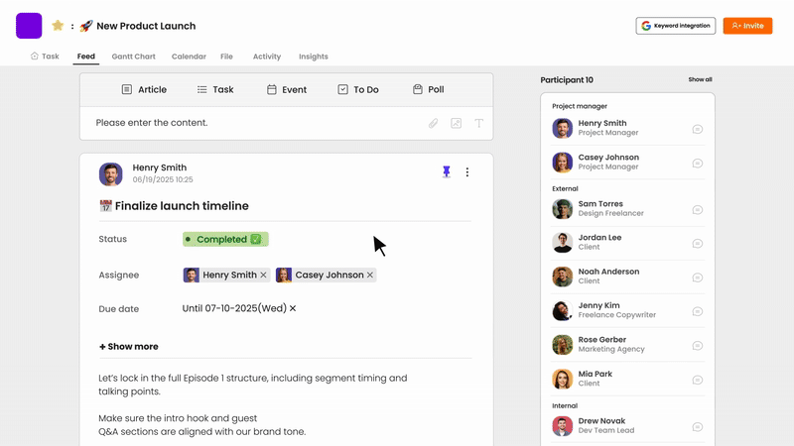Click the Invite button
The width and height of the screenshot is (794, 446).
click(747, 26)
